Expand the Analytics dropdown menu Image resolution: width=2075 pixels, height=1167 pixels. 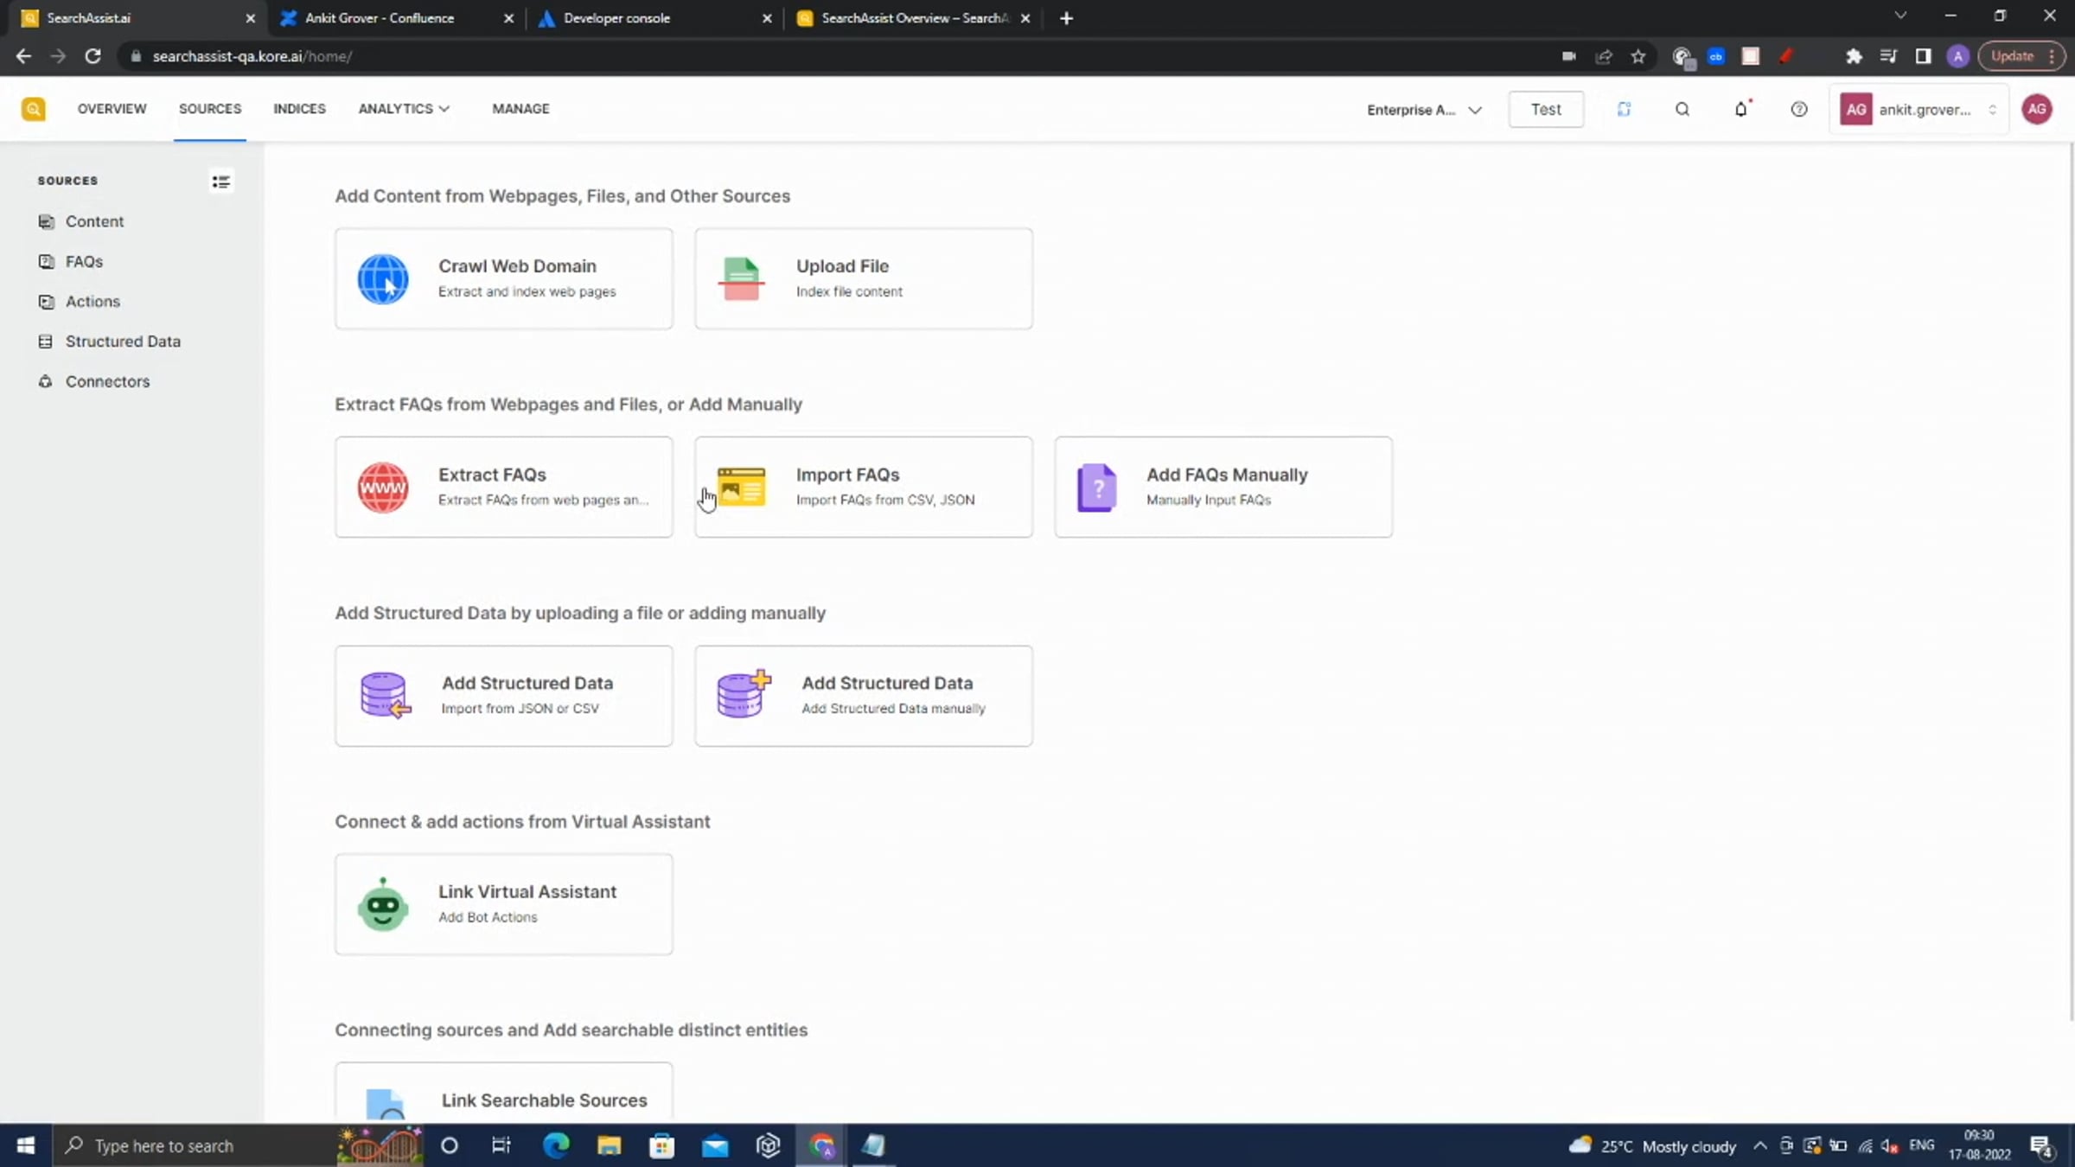[x=404, y=109]
